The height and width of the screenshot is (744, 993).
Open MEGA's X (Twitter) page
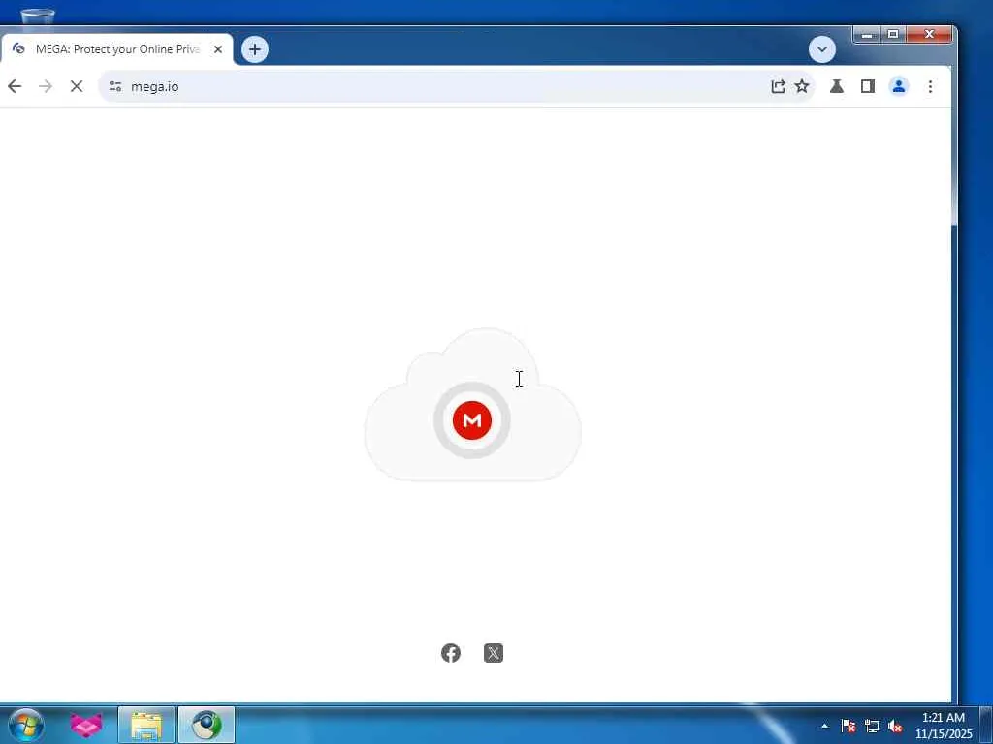click(494, 653)
